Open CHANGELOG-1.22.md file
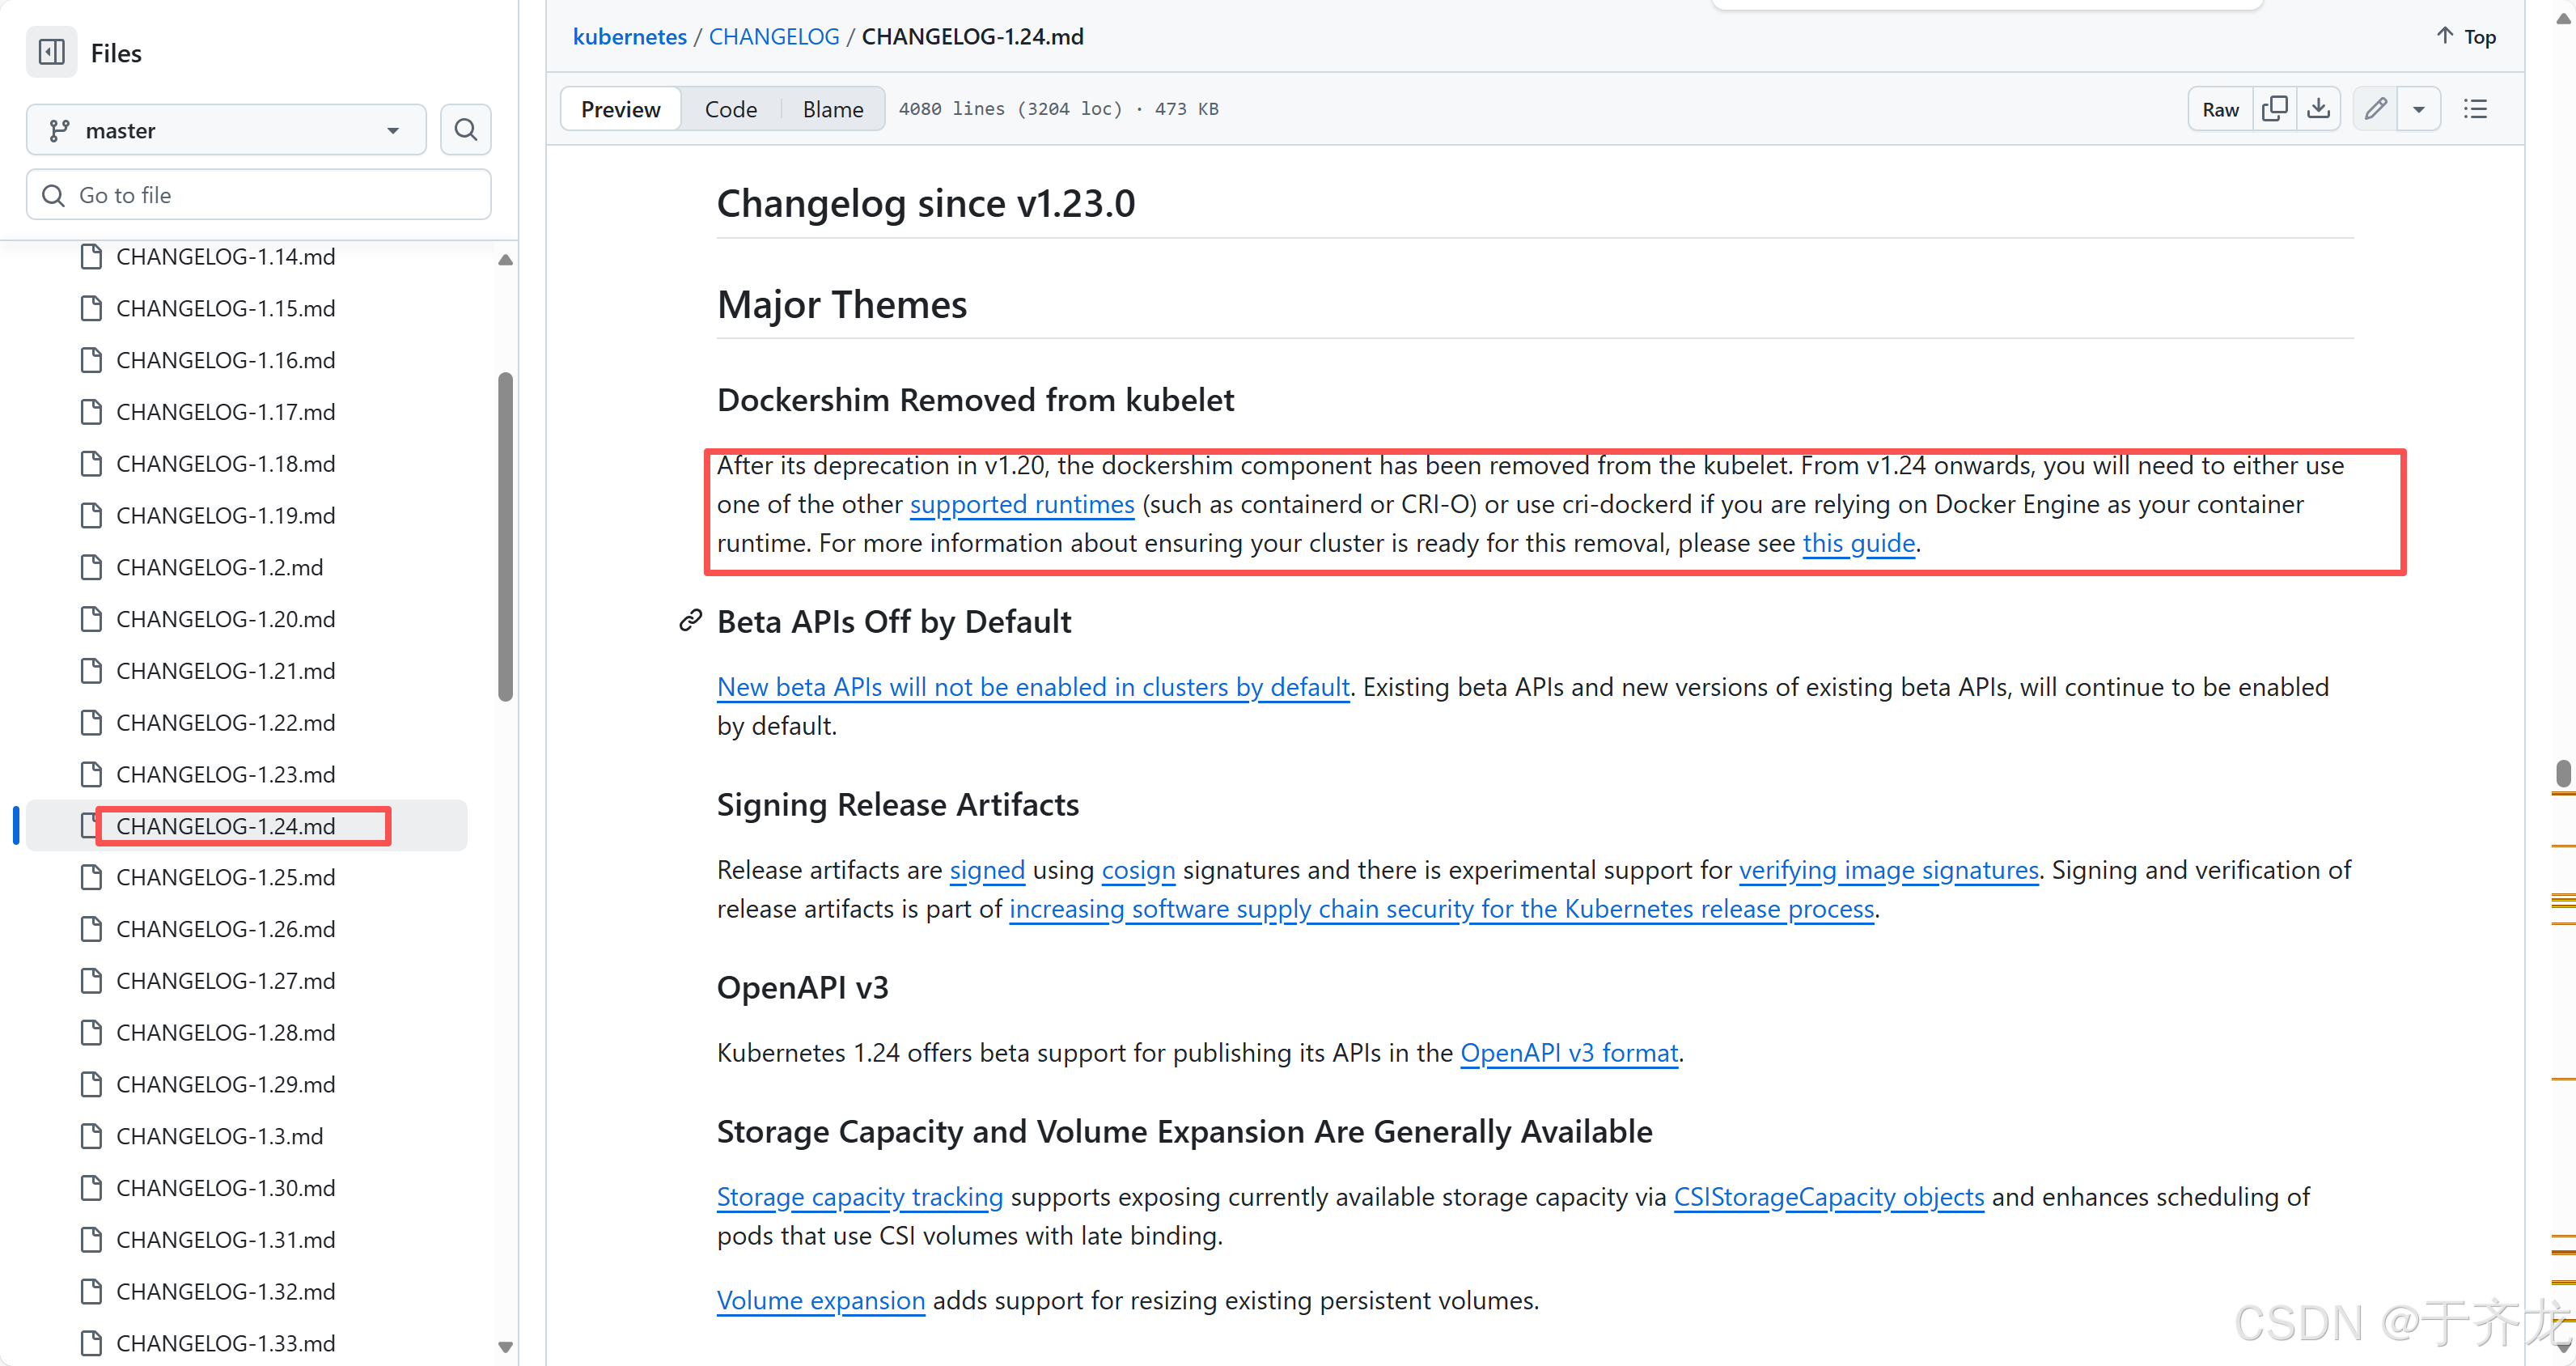The height and width of the screenshot is (1366, 2576). point(226,723)
